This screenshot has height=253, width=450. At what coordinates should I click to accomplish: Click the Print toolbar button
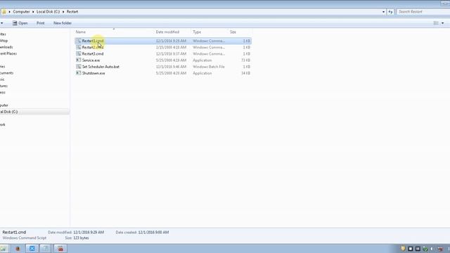(x=41, y=23)
